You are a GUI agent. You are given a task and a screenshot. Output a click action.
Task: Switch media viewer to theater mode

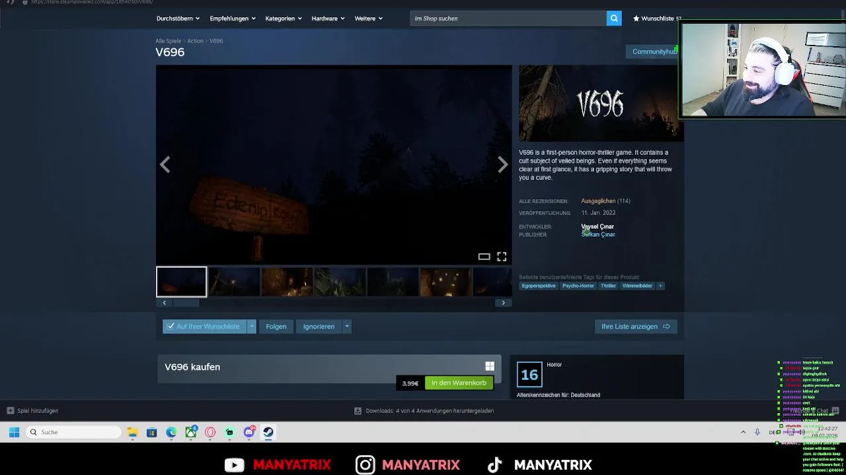(x=484, y=257)
